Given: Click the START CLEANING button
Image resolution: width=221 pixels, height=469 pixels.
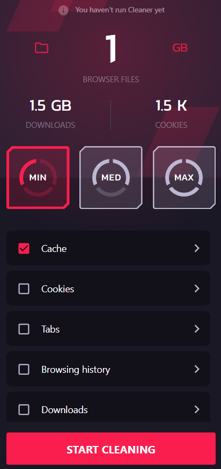Looking at the screenshot, I should tap(111, 450).
